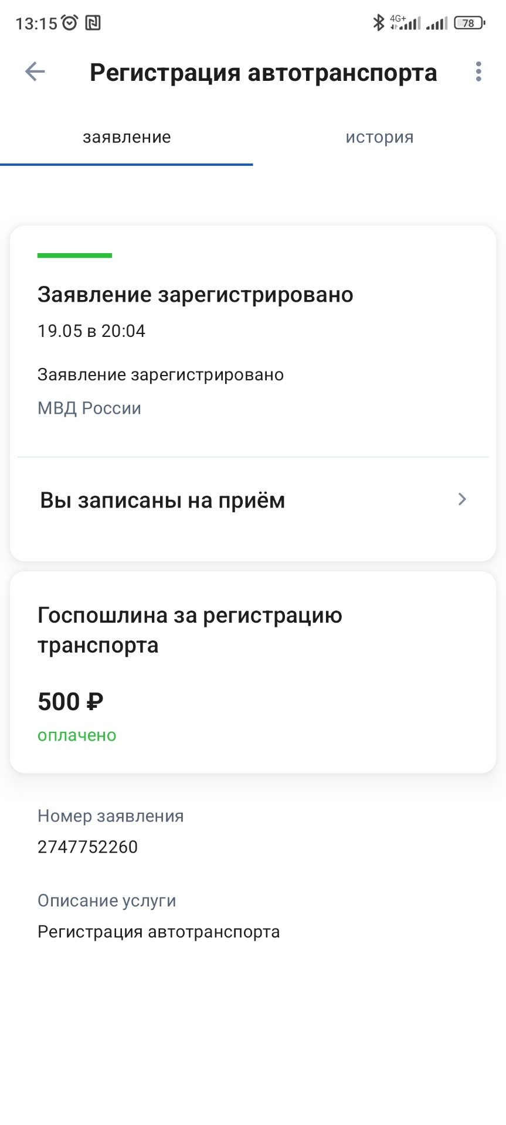
Task: Tap the Bluetooth status icon
Action: click(379, 23)
